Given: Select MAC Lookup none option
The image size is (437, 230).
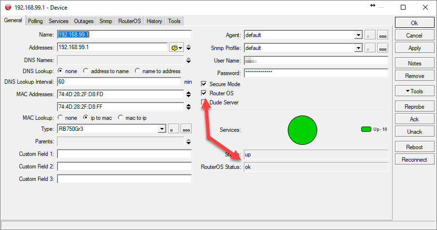Looking at the screenshot, I should coord(60,117).
